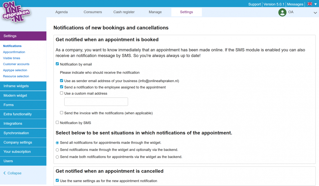Click the Collapse sidebar chevron icon
The image size is (319, 186).
(x=5, y=173)
